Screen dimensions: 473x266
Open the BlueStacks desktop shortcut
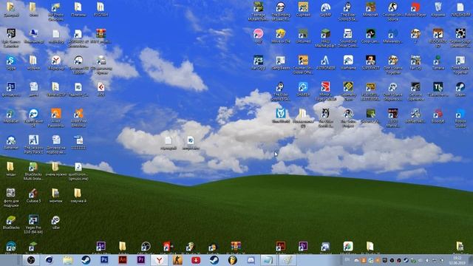click(x=11, y=222)
